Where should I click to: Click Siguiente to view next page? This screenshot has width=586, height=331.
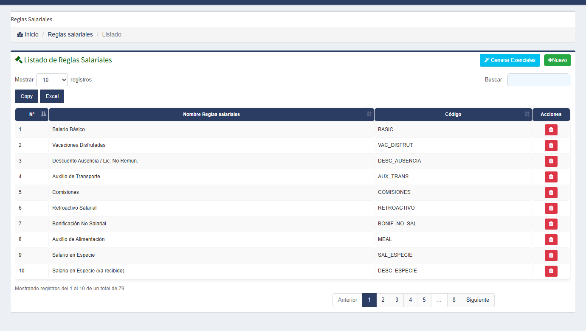[x=478, y=300]
